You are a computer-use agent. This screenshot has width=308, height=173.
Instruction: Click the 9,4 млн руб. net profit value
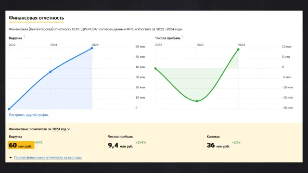120,145
